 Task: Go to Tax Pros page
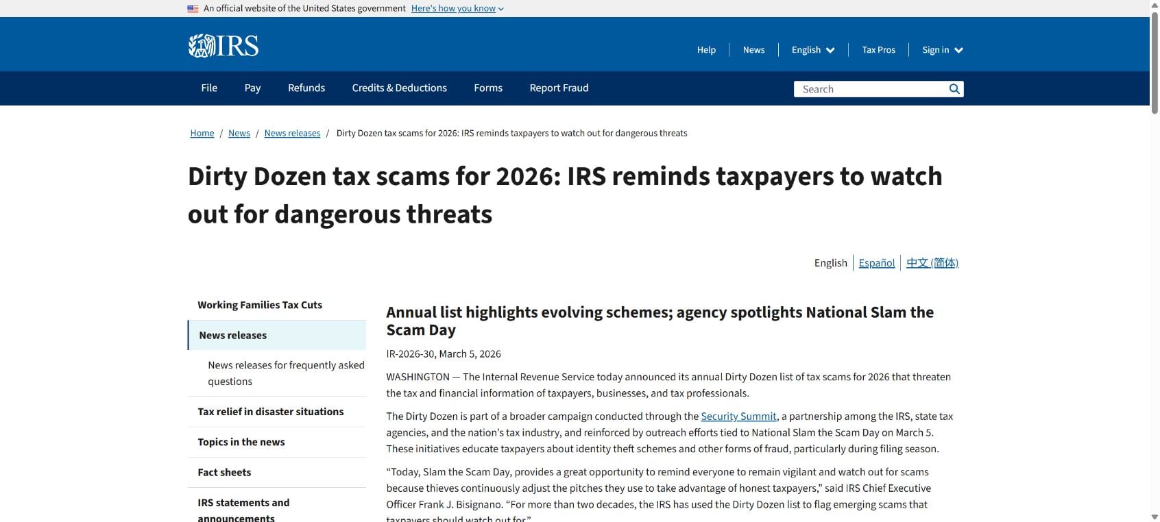pos(878,50)
